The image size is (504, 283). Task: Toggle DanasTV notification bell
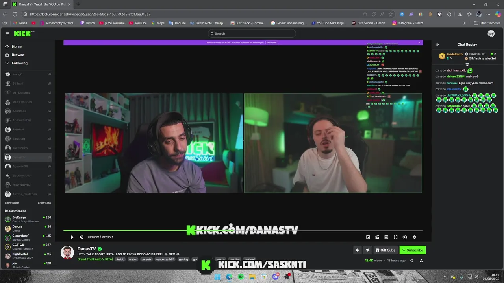point(358,250)
